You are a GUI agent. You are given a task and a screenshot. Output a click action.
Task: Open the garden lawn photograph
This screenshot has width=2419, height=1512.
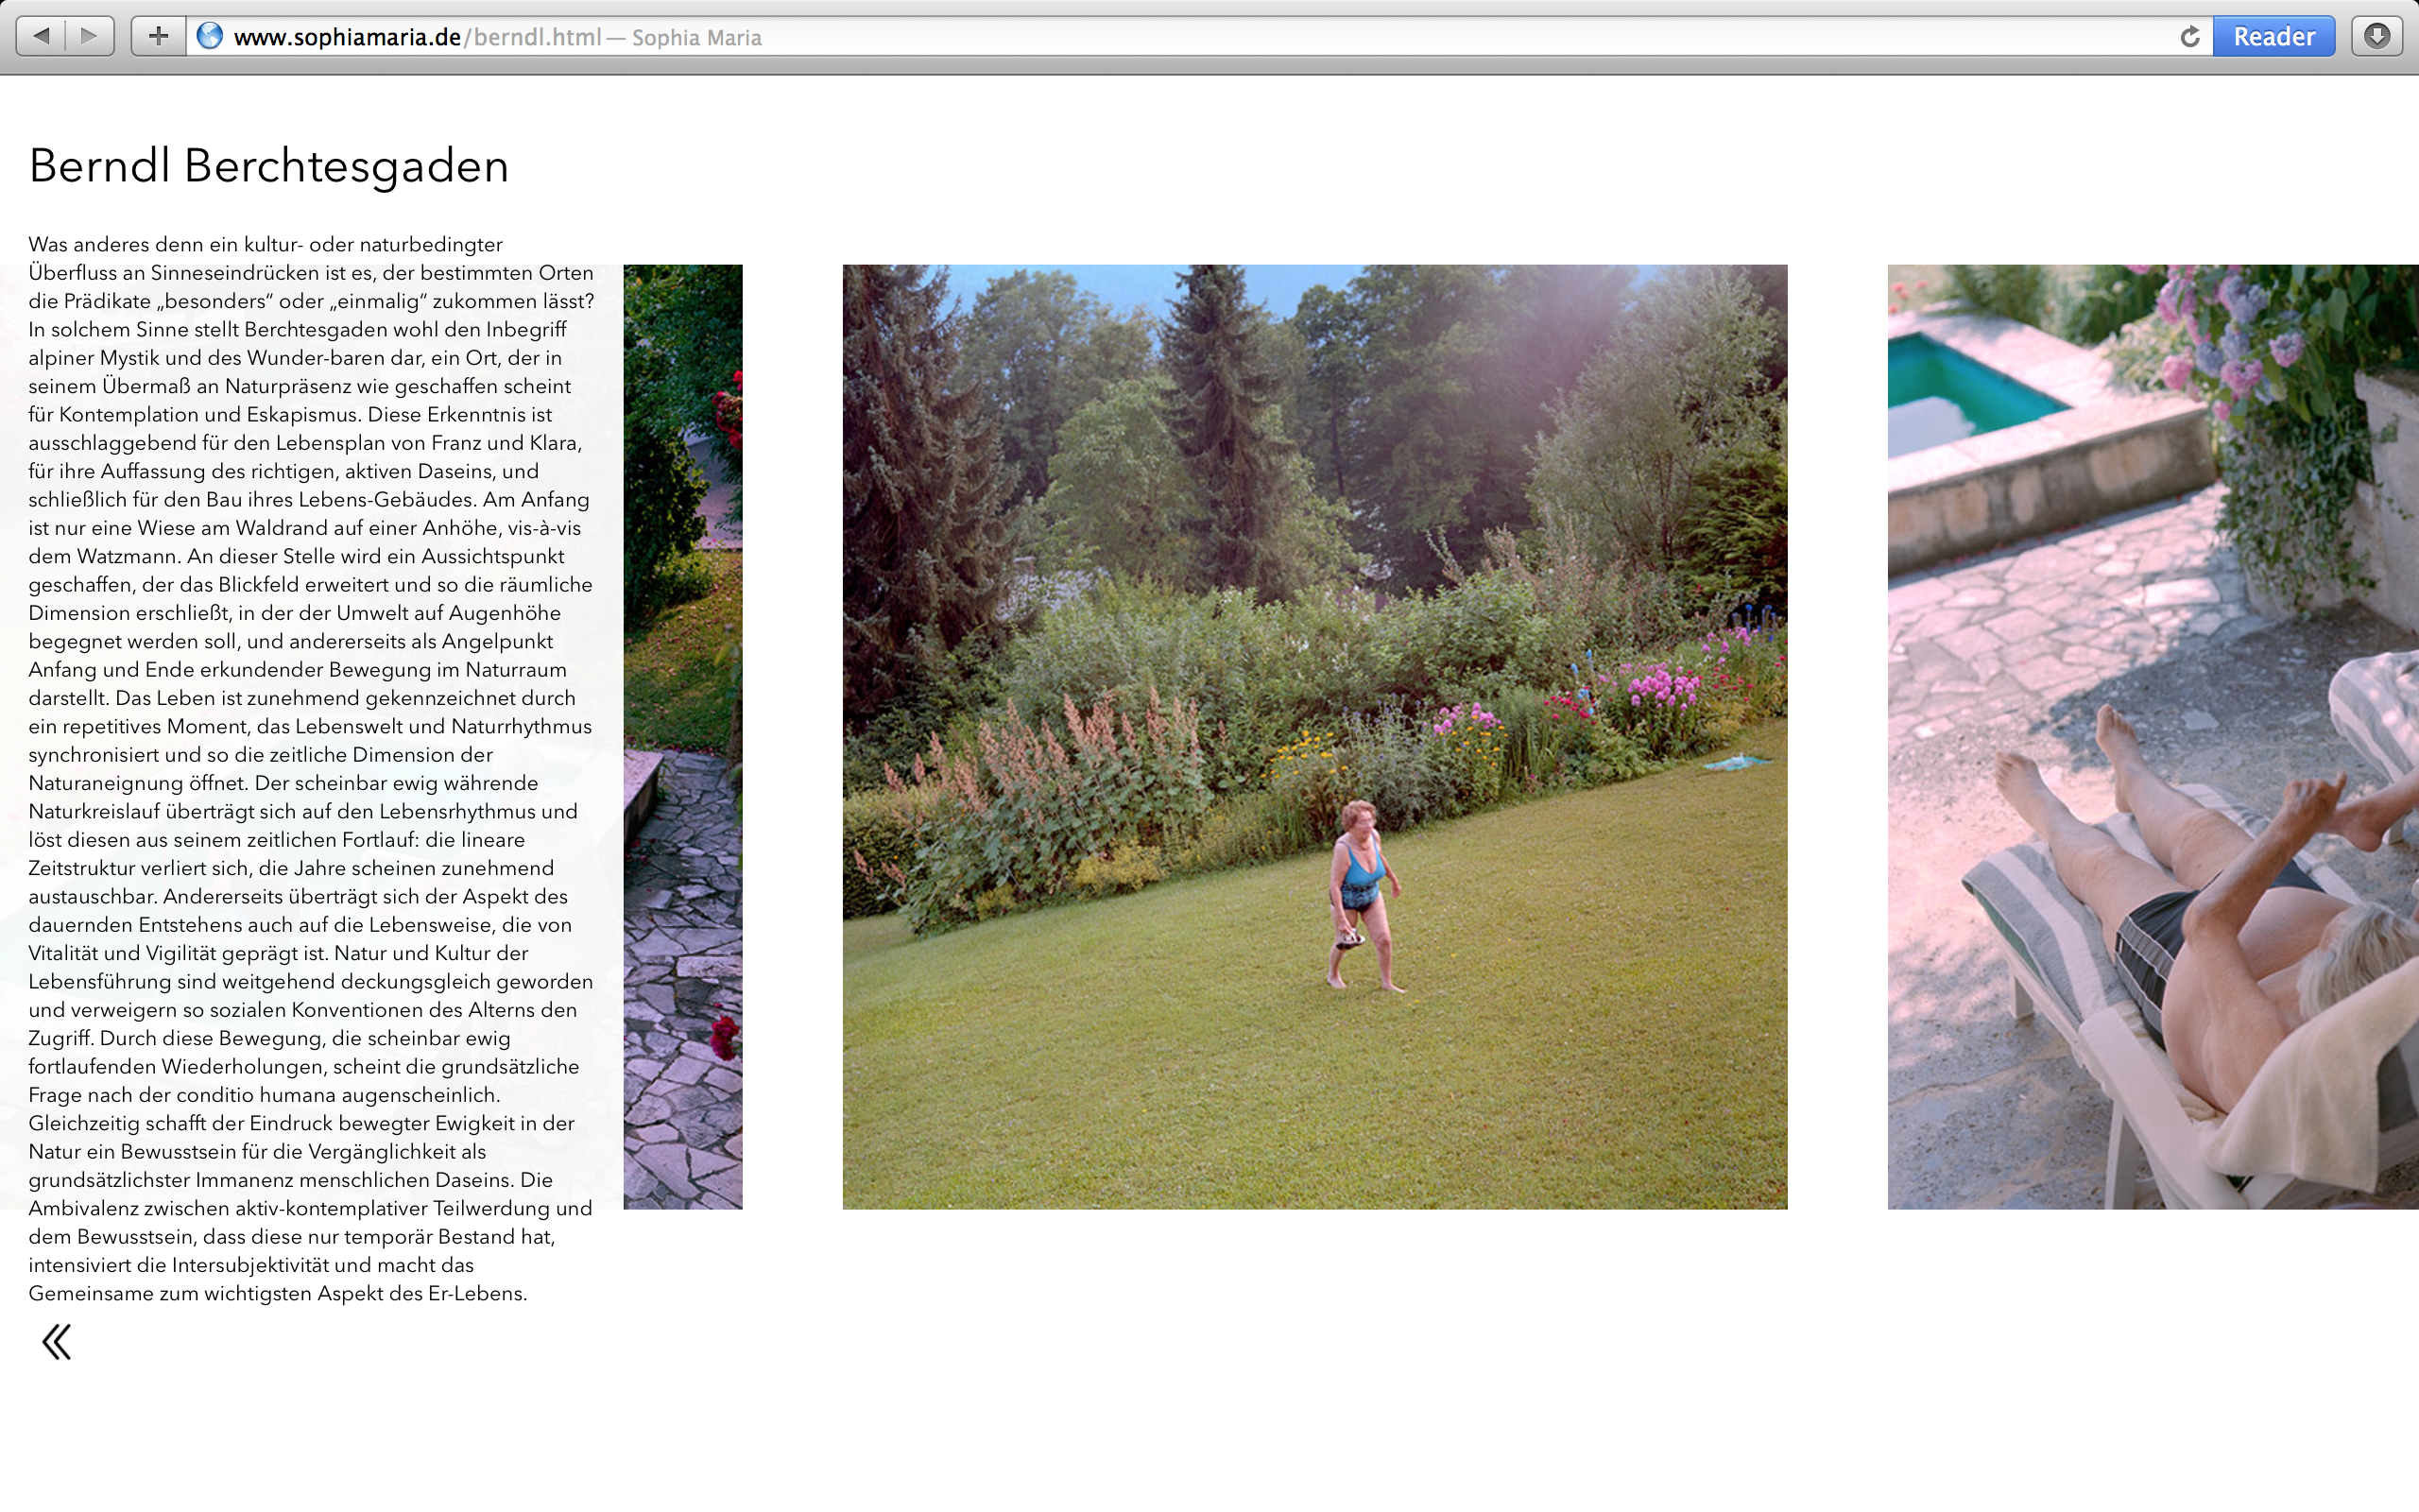(1314, 737)
